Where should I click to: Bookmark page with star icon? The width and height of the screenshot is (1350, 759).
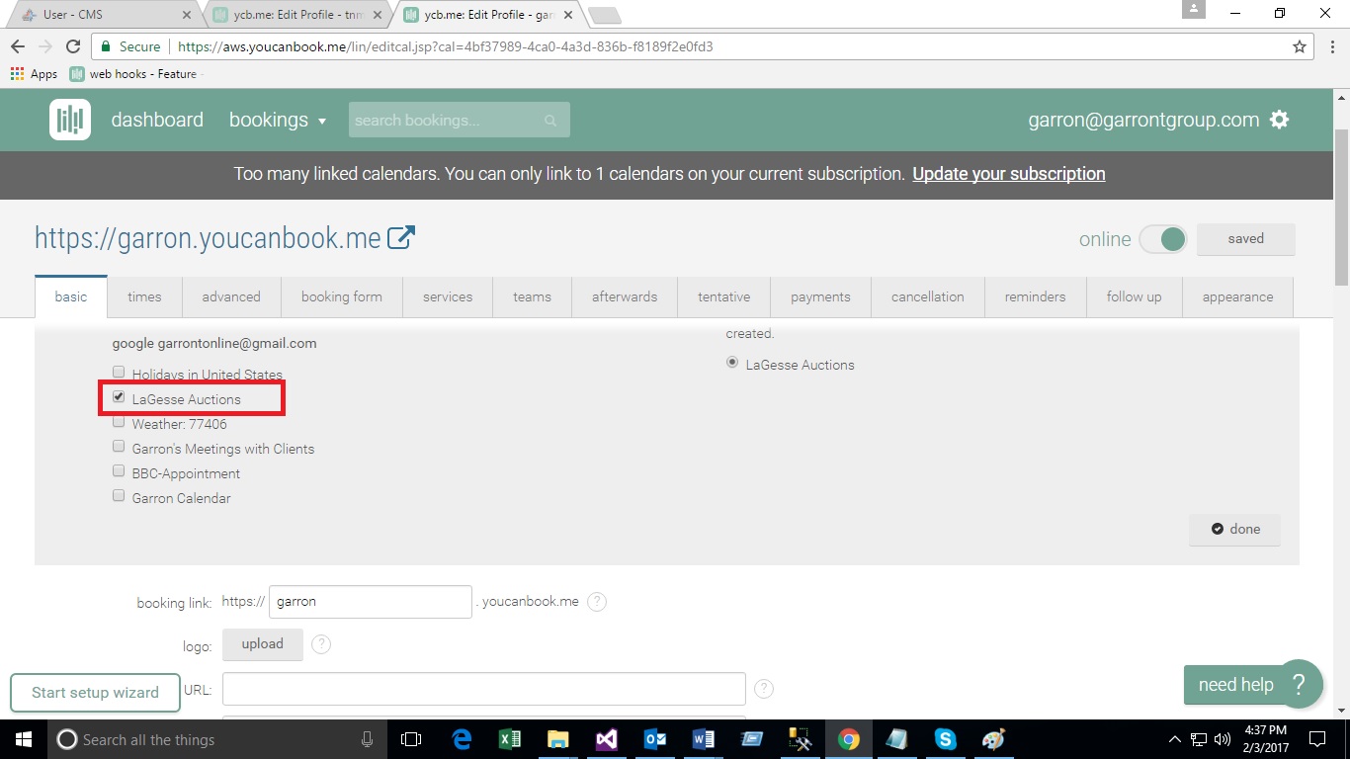pos(1300,46)
